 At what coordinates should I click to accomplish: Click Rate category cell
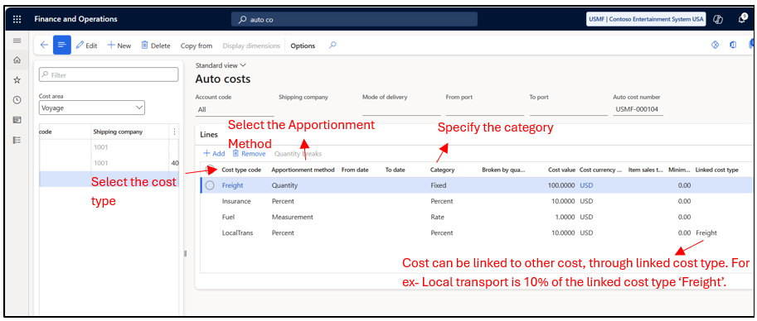pyautogui.click(x=438, y=217)
